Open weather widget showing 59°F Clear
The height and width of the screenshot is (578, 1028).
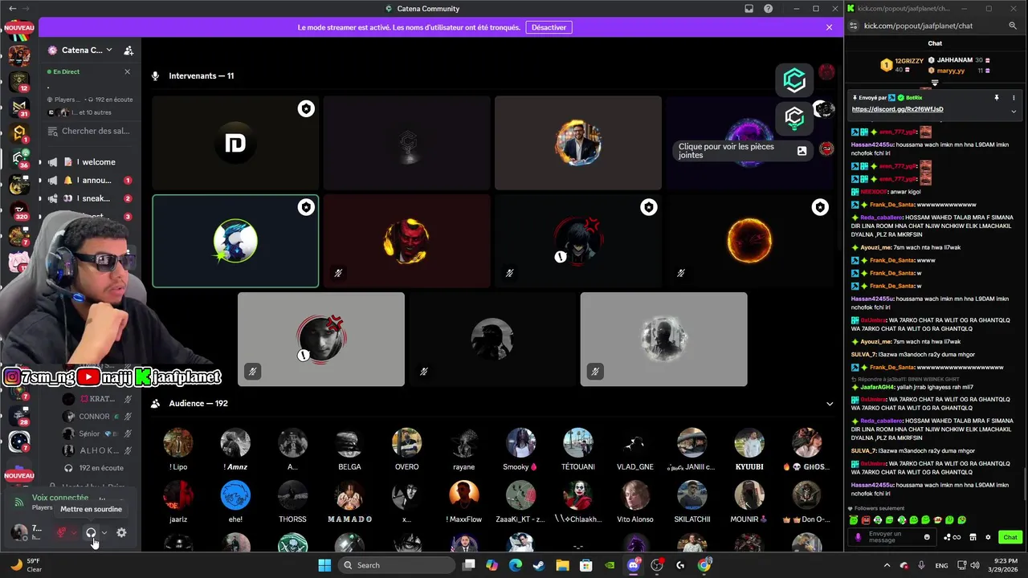26,565
